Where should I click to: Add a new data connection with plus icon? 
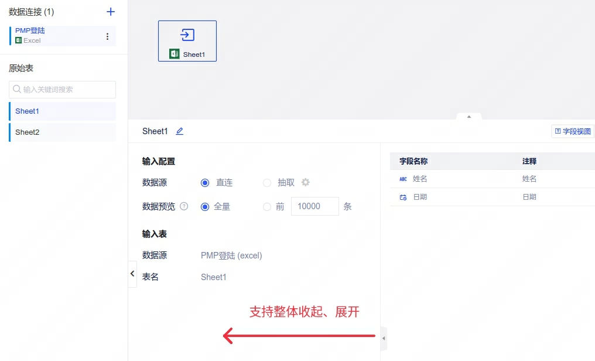coord(111,12)
